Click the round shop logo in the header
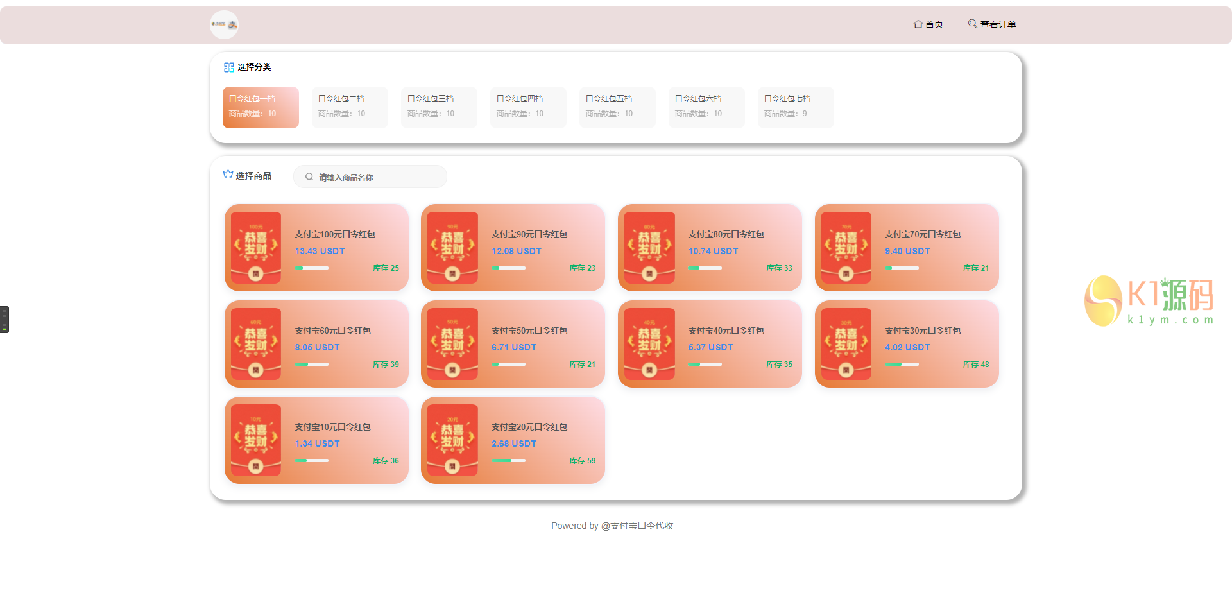1232x602 pixels. (224, 24)
